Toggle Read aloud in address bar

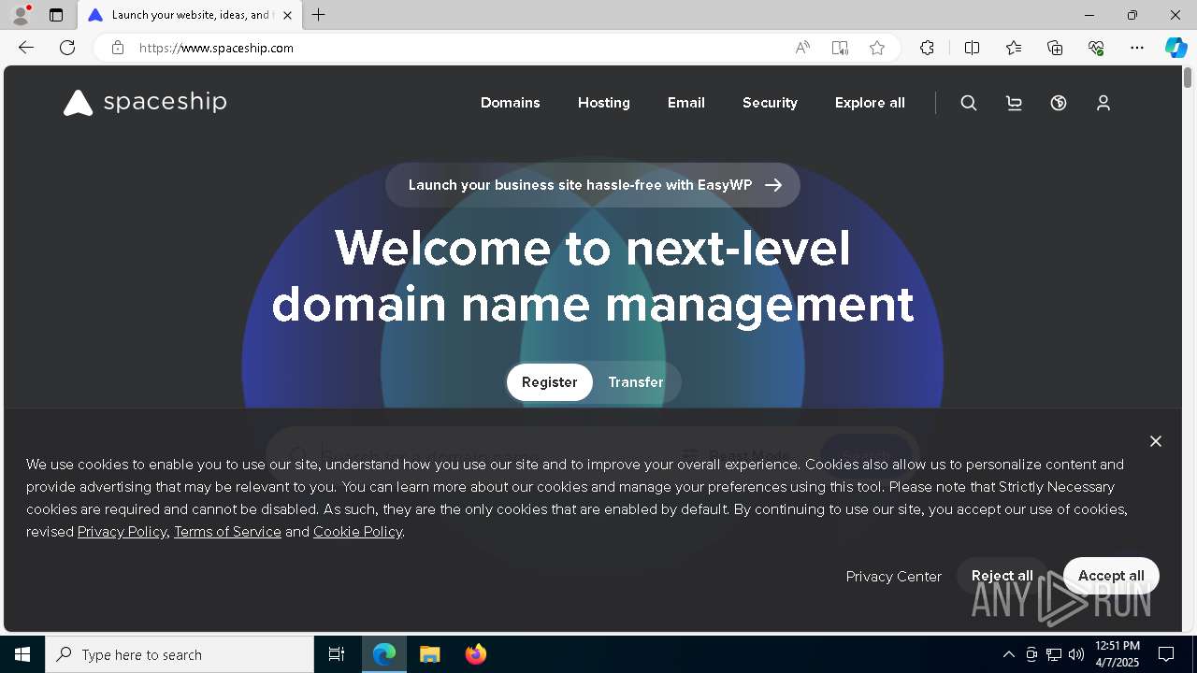pyautogui.click(x=802, y=48)
